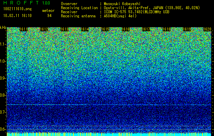Screen dimensions: 214x136
Task: Click the 0.8 frequency axis label
Action: click(x=3, y=95)
